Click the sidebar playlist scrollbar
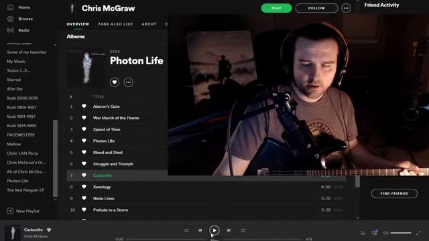This screenshot has height=241, width=429. [55, 158]
